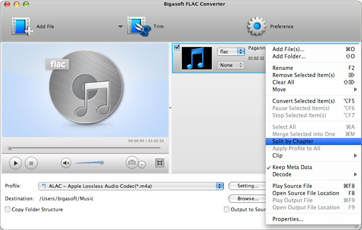Mute audio with the speaker icon
The image size is (362, 230).
[66, 163]
